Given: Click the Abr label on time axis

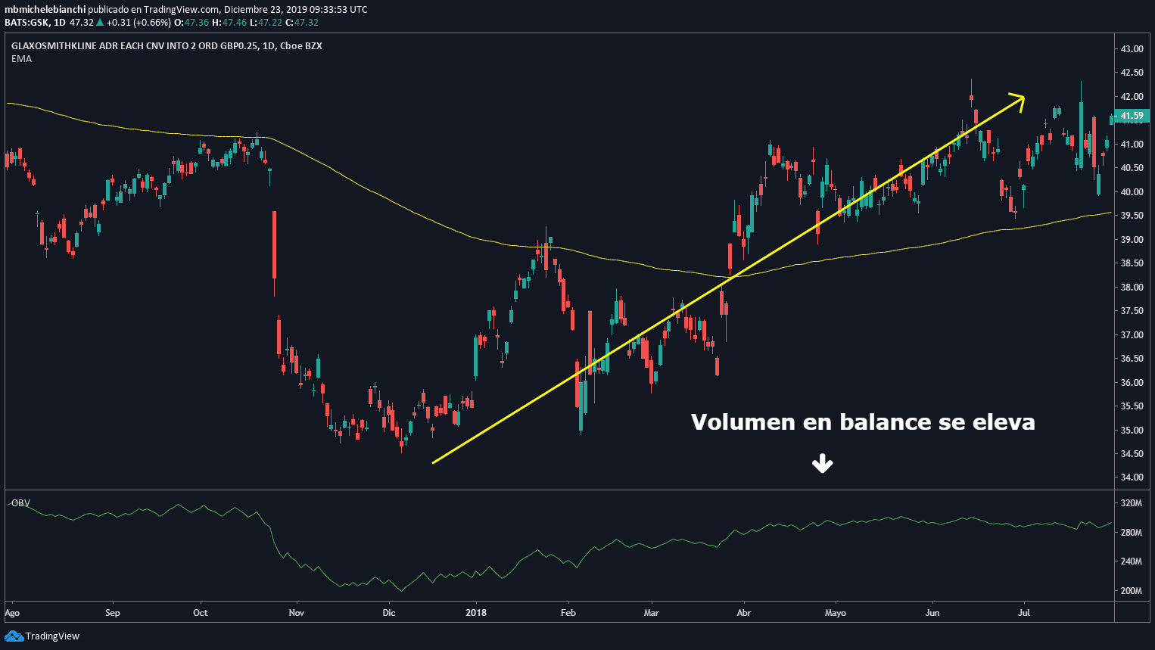Looking at the screenshot, I should (x=744, y=613).
